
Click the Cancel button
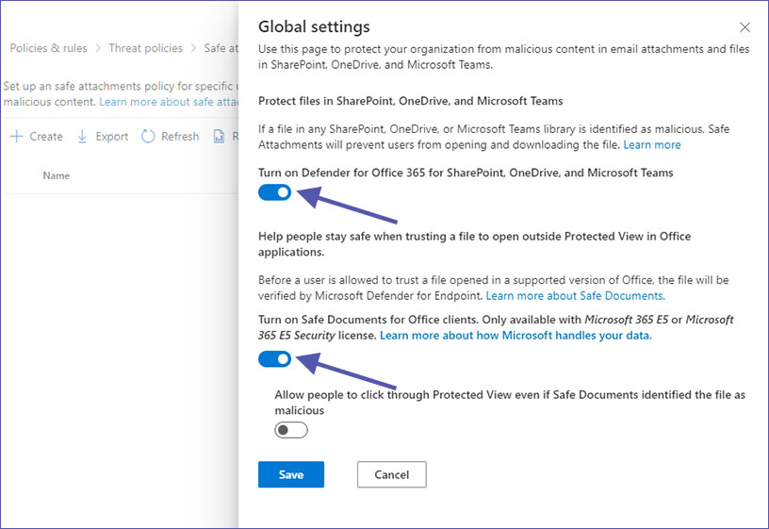point(391,474)
